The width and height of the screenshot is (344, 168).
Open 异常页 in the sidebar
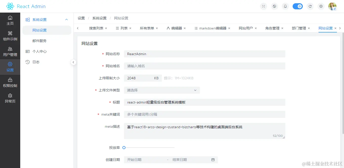[10, 98]
